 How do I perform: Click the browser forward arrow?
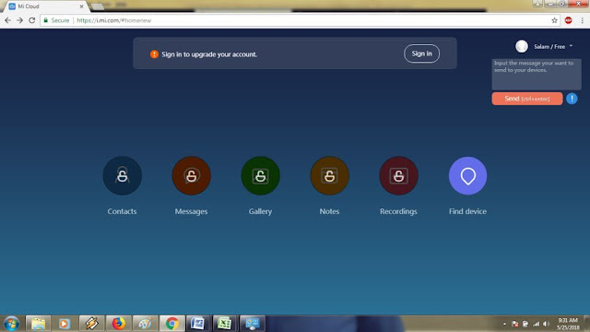[20, 20]
